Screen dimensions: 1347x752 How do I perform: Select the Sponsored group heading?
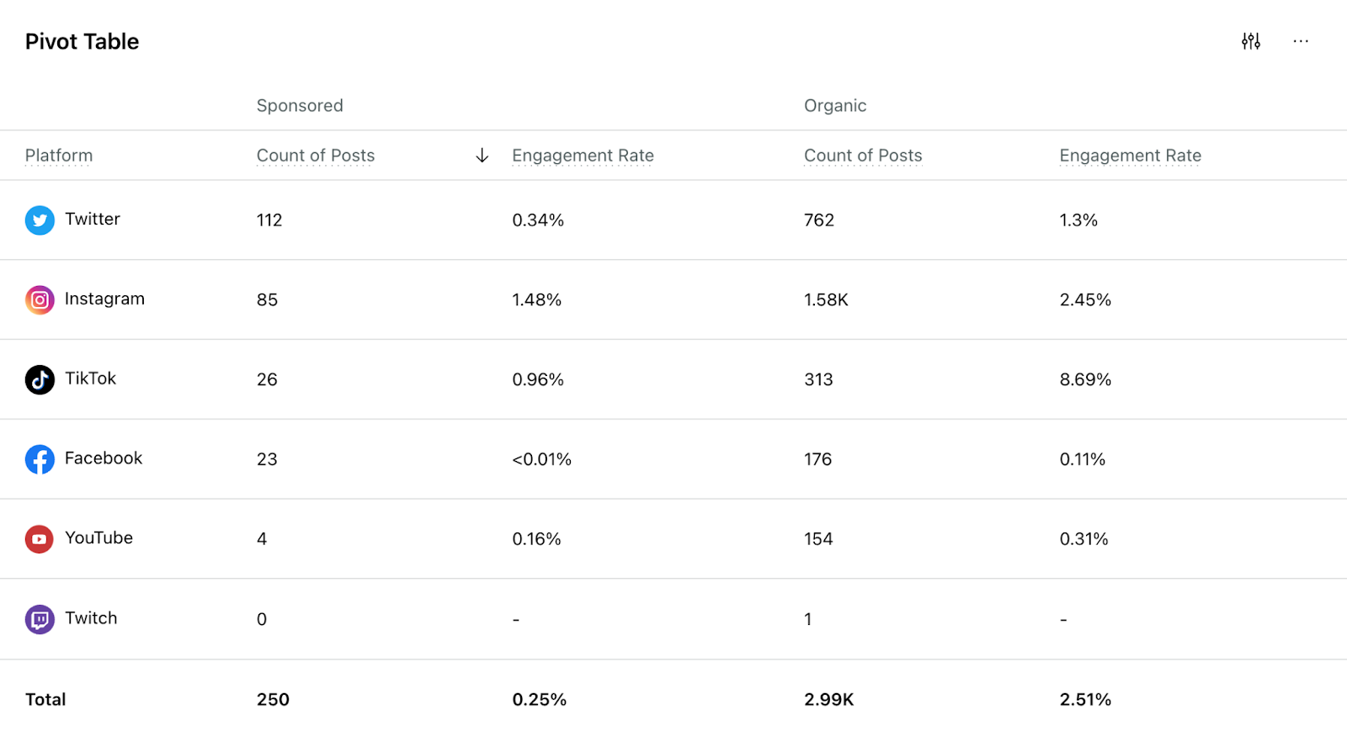pyautogui.click(x=300, y=106)
